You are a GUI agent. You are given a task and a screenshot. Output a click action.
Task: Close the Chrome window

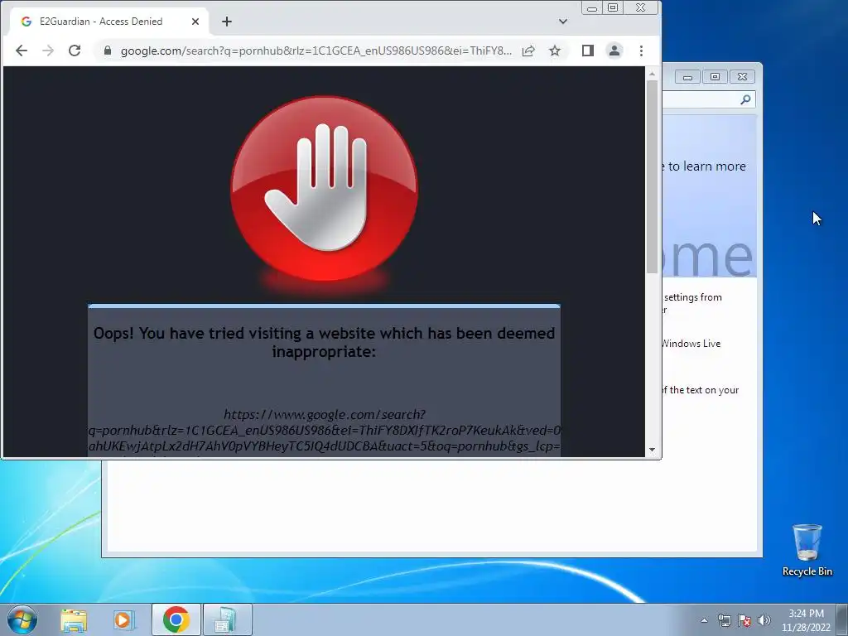coord(641,8)
